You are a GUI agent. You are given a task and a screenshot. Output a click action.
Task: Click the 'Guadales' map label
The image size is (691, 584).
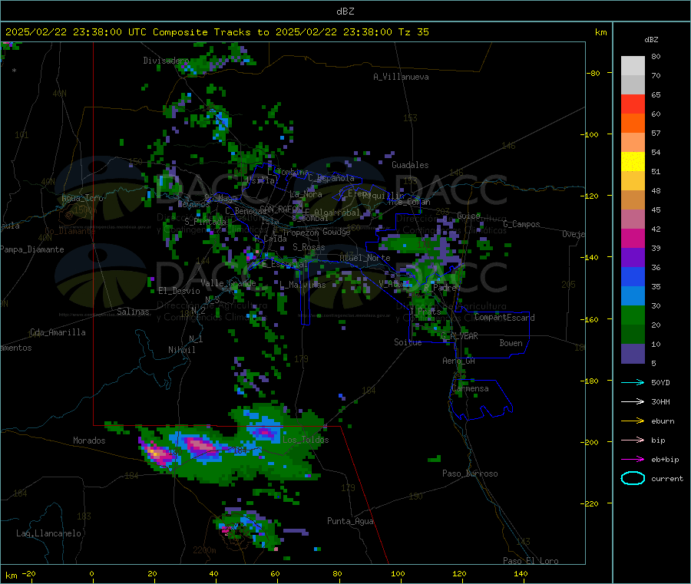coord(410,165)
